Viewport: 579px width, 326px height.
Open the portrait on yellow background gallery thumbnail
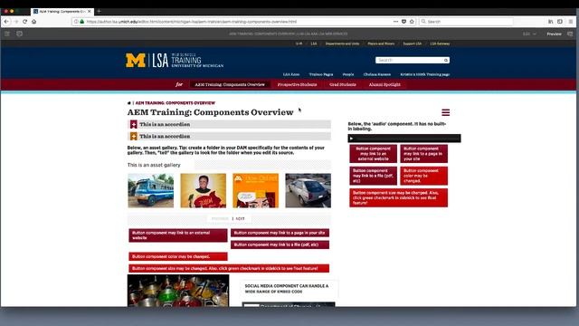pyautogui.click(x=203, y=191)
